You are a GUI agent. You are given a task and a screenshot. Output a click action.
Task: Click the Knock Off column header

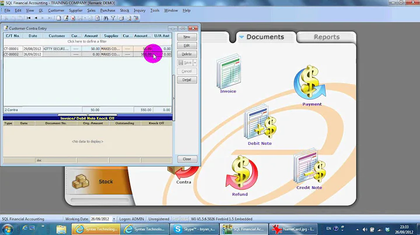(156, 123)
